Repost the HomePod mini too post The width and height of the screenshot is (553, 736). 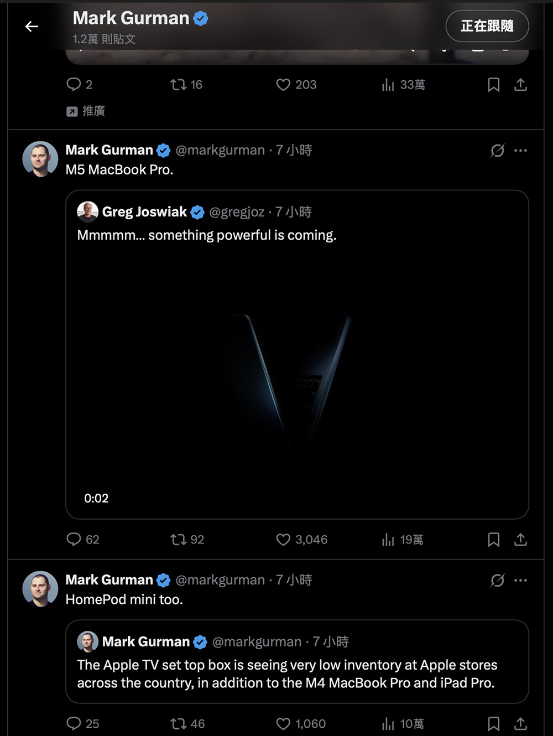178,724
